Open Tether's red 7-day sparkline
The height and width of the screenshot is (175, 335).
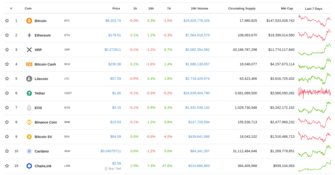pyautogui.click(x=315, y=93)
